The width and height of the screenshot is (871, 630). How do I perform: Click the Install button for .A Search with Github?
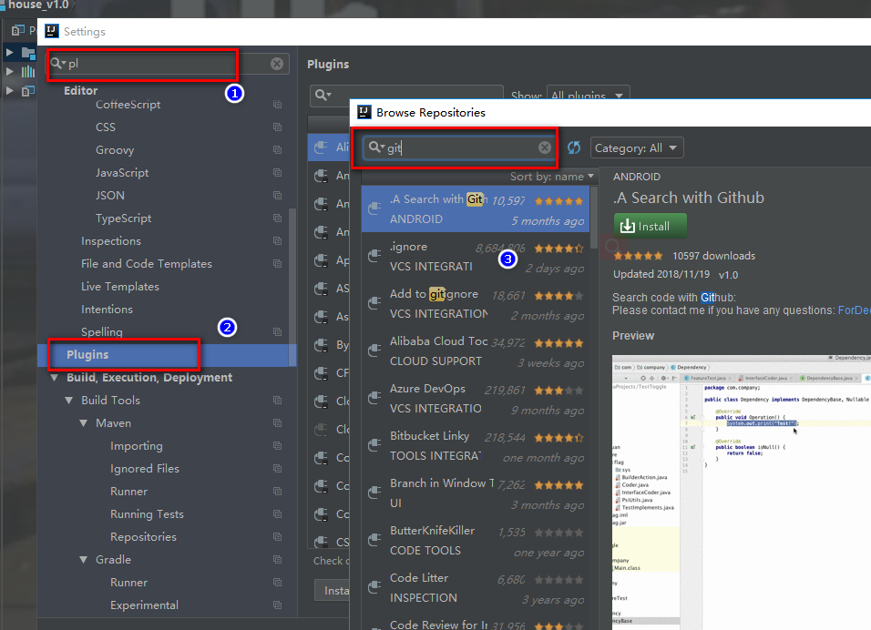651,226
